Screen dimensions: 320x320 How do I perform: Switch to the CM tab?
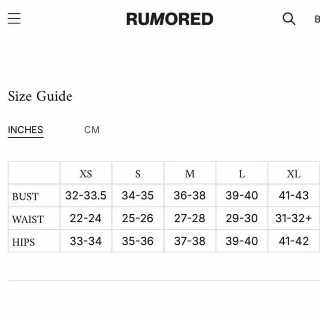(92, 130)
